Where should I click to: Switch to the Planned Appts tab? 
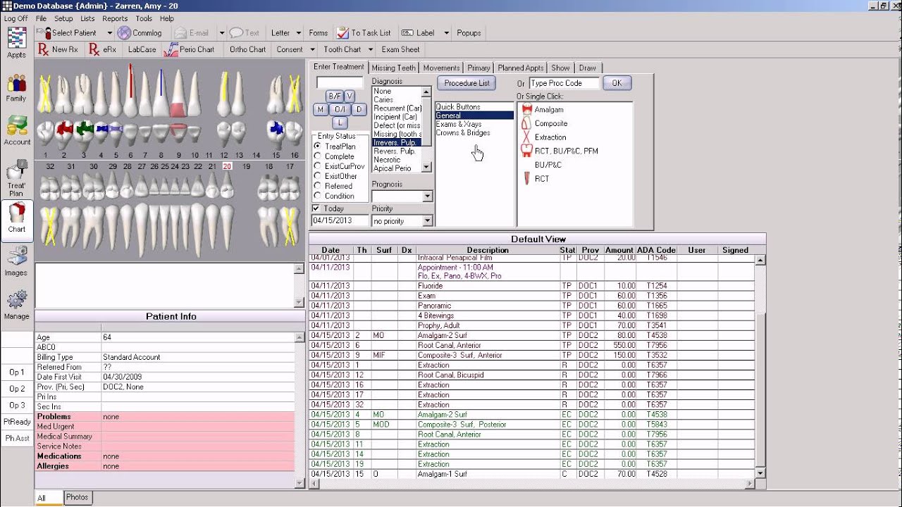(x=521, y=68)
